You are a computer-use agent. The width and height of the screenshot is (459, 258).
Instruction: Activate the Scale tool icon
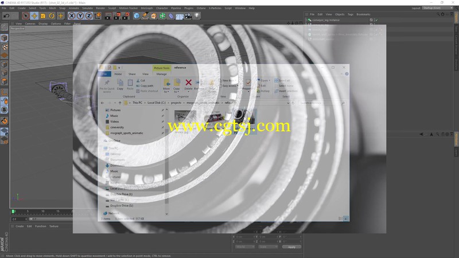[43, 16]
